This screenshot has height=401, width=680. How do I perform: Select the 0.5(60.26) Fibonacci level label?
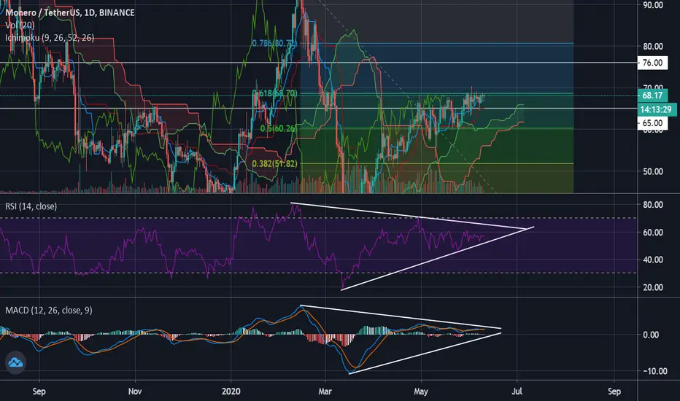pos(279,129)
